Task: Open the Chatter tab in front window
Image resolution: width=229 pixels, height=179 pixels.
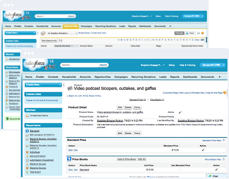Action: pyautogui.click(x=40, y=77)
